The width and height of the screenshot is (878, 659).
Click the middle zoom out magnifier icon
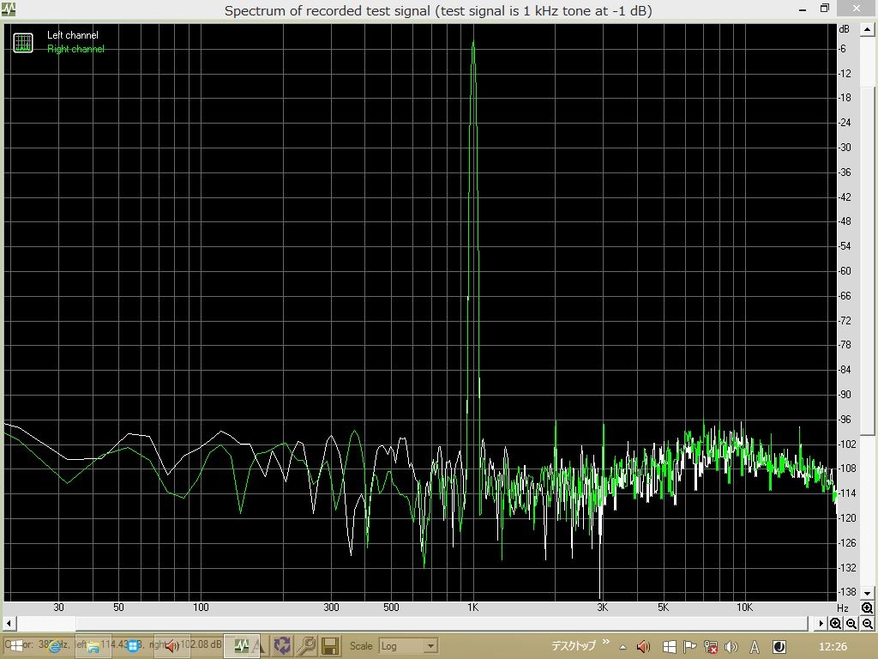851,623
